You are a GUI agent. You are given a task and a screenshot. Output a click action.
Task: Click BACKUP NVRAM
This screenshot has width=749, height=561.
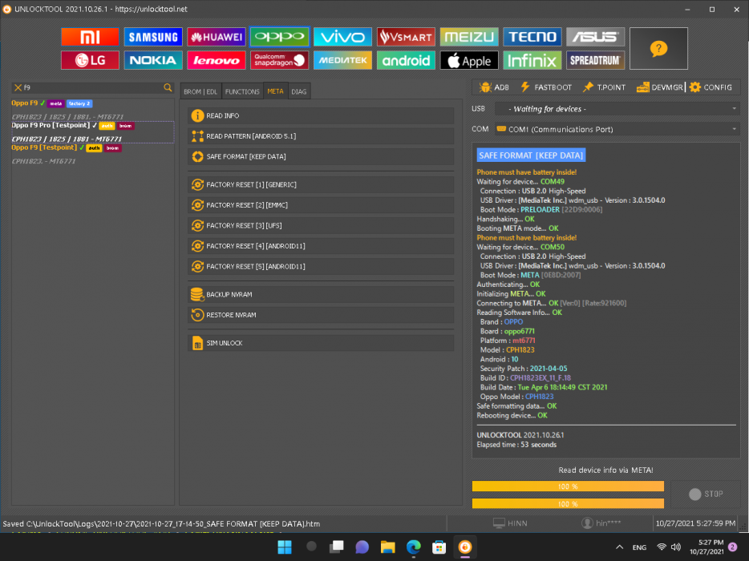coord(321,295)
